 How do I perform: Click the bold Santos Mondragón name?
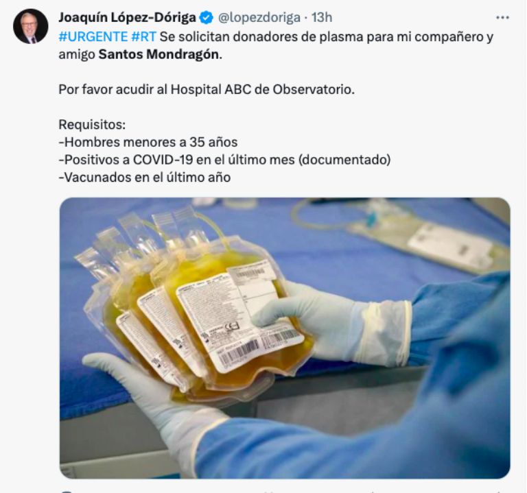159,54
